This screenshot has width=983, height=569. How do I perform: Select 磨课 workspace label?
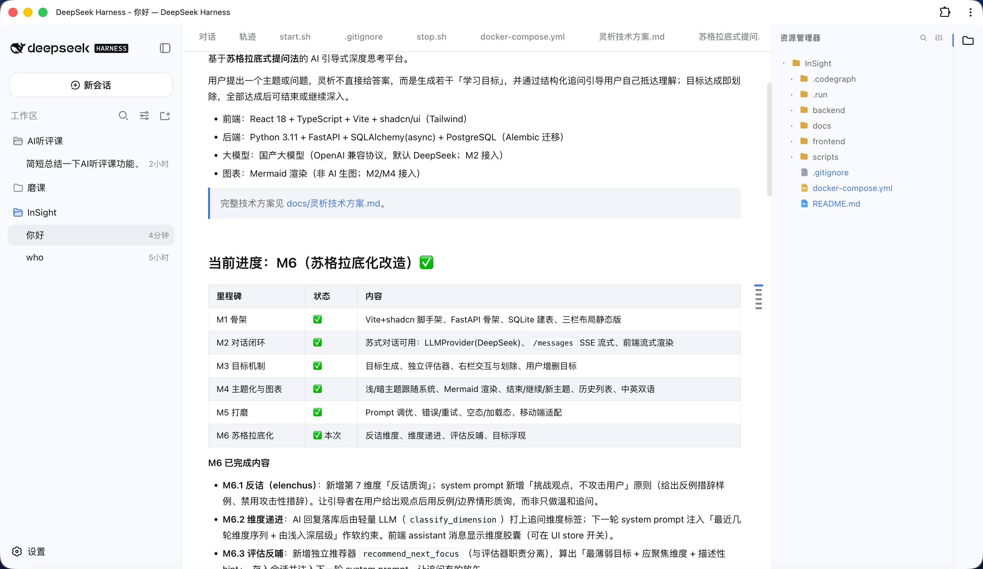point(36,188)
